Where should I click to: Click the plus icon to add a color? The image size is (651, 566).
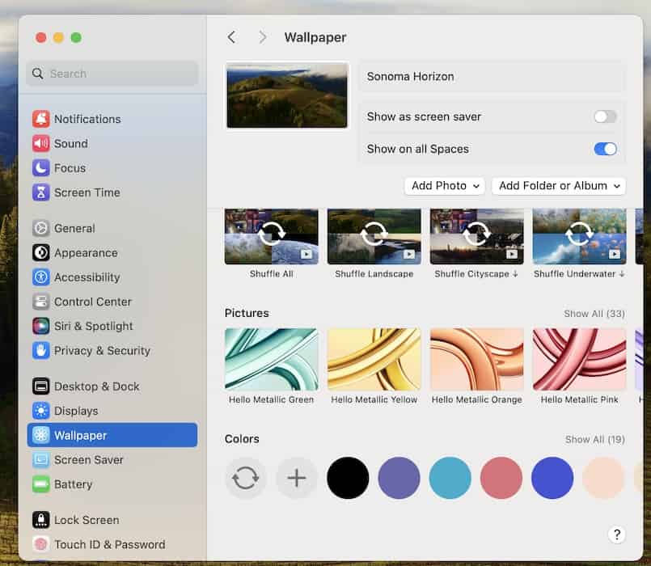pos(297,478)
